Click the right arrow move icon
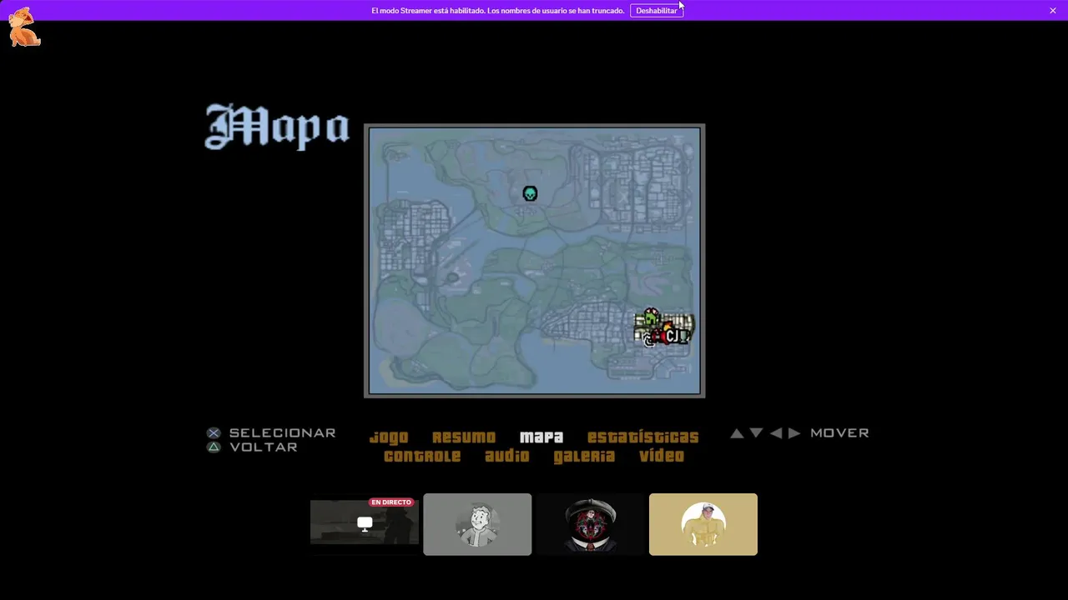The height and width of the screenshot is (600, 1068). pyautogui.click(x=793, y=433)
